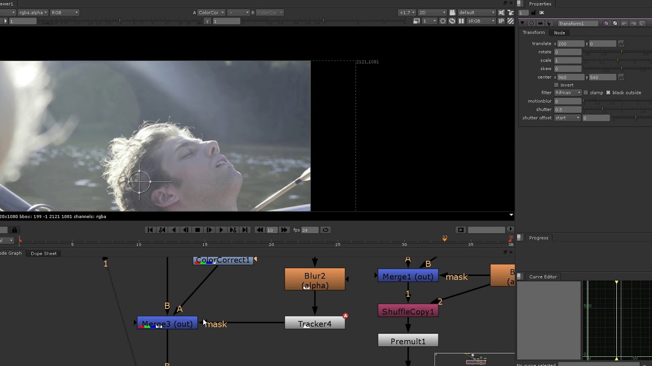The height and width of the screenshot is (366, 652).
Task: Jump to first frame button
Action: click(150, 230)
